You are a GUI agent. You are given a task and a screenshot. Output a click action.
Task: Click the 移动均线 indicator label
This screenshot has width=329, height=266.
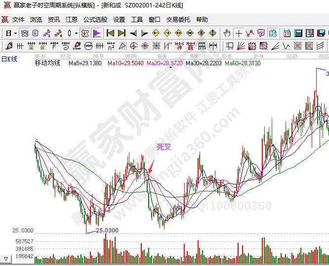pos(47,64)
